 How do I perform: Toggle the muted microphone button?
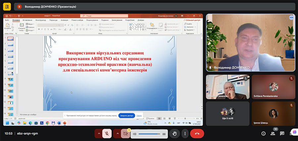pyautogui.click(x=107, y=133)
